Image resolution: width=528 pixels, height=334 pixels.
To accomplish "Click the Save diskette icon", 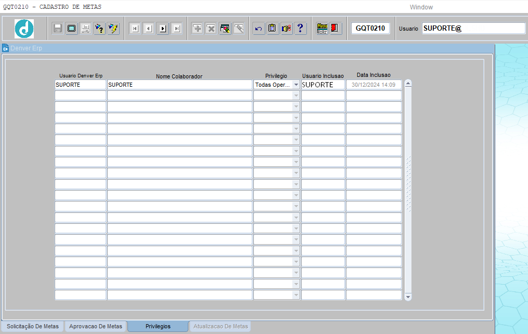I will 58,28.
